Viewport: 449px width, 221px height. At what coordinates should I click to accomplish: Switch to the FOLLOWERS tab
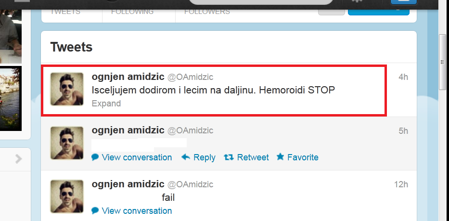pyautogui.click(x=207, y=12)
